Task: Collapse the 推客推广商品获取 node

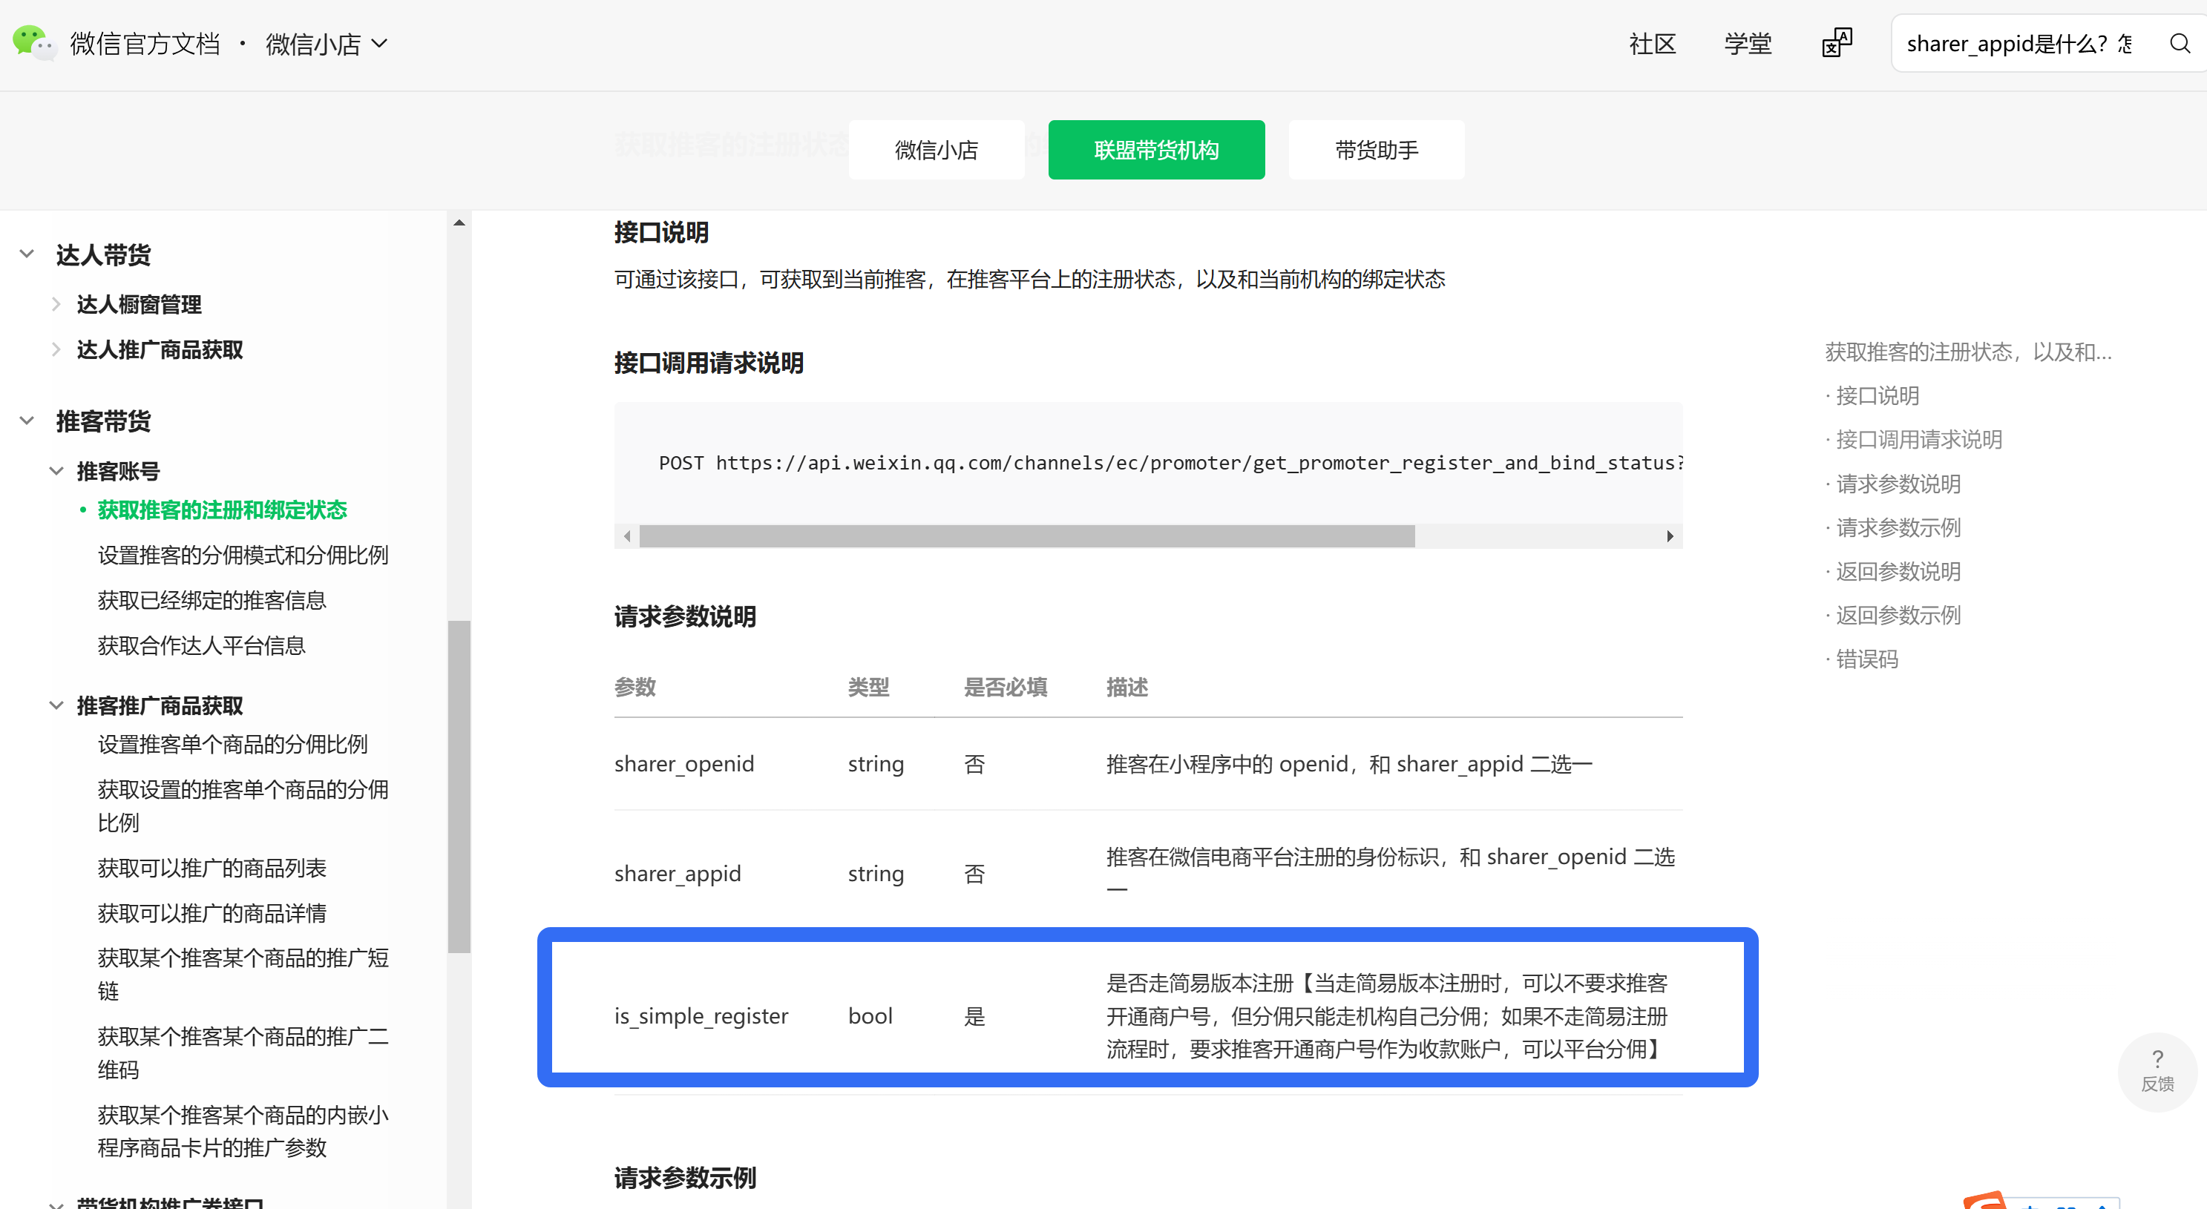Action: (x=56, y=705)
